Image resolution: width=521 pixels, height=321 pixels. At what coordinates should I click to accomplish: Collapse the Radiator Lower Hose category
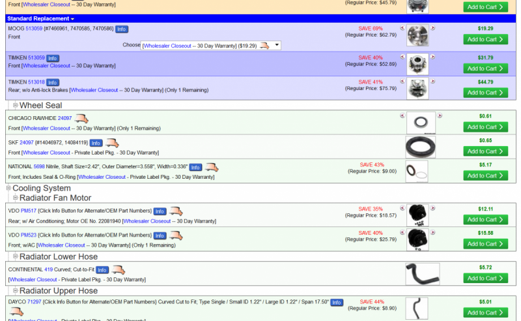[x=15, y=256]
